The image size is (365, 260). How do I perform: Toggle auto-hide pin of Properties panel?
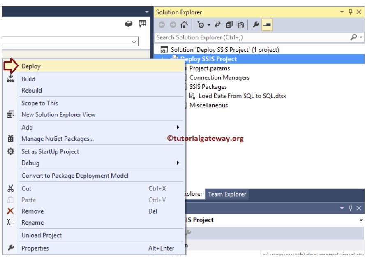click(x=350, y=208)
